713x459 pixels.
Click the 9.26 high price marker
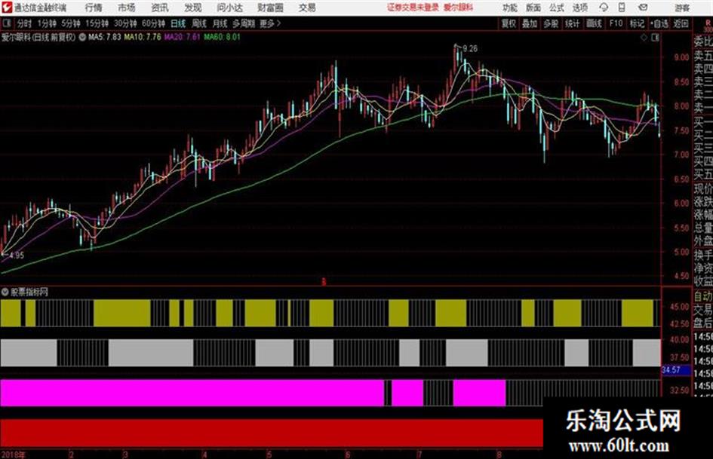470,48
